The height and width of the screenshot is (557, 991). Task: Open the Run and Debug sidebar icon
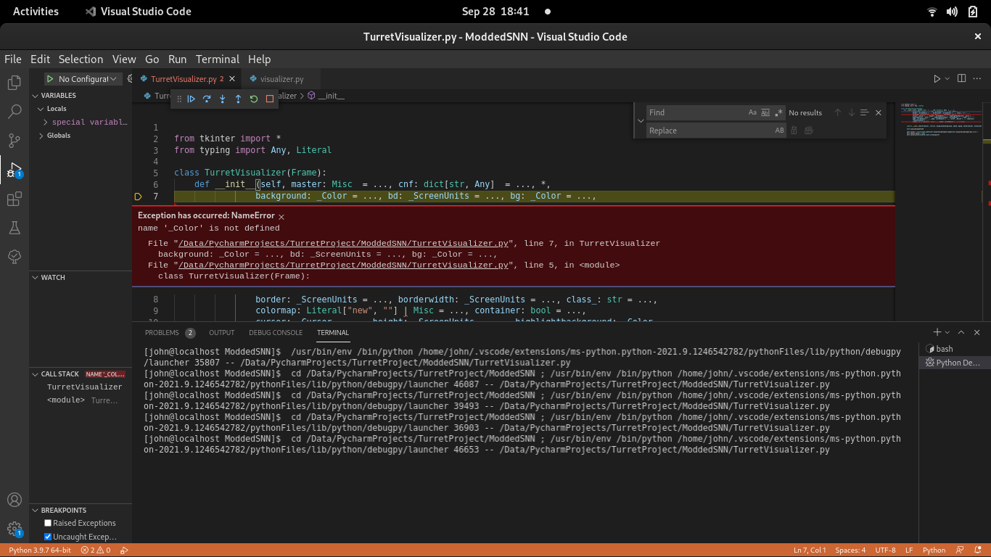click(x=14, y=170)
